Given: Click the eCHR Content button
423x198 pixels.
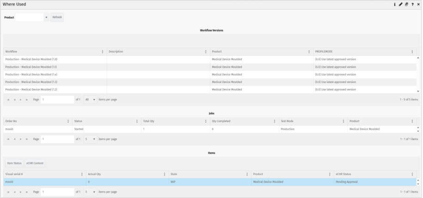Looking at the screenshot, I should tap(35, 163).
